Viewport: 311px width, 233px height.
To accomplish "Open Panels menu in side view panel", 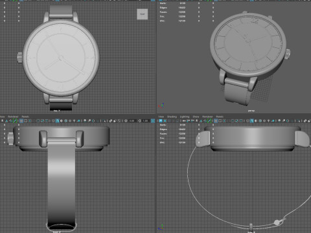I will pyautogui.click(x=220, y=116).
